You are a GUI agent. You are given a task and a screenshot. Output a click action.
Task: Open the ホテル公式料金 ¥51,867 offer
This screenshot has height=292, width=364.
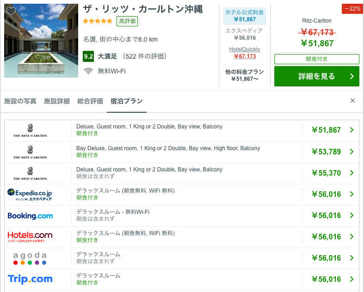(x=245, y=16)
